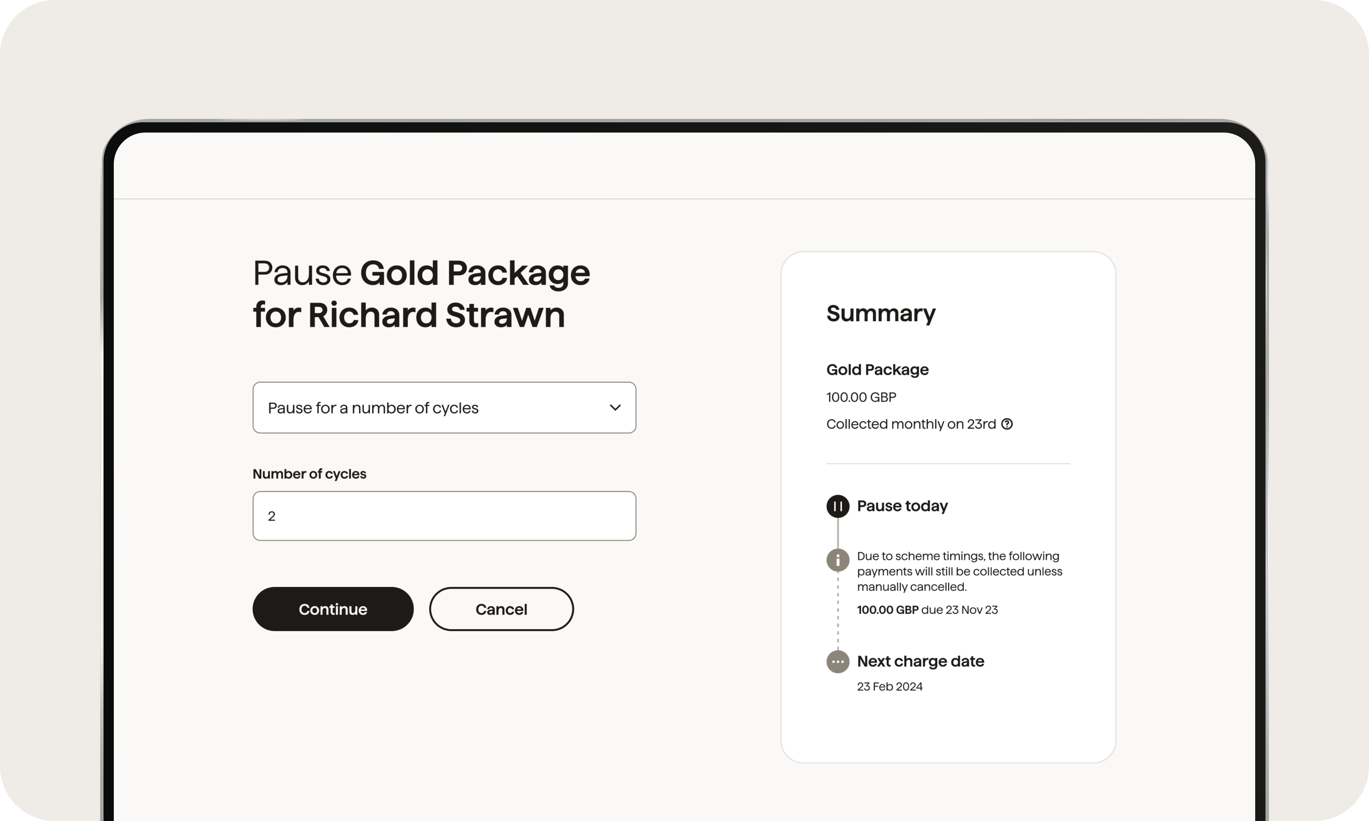Image resolution: width=1369 pixels, height=821 pixels.
Task: Click the 'Pause today' timeline label
Action: (x=902, y=506)
